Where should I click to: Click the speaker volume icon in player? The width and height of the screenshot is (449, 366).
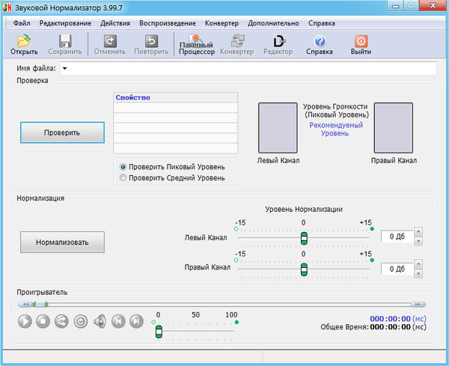100,322
